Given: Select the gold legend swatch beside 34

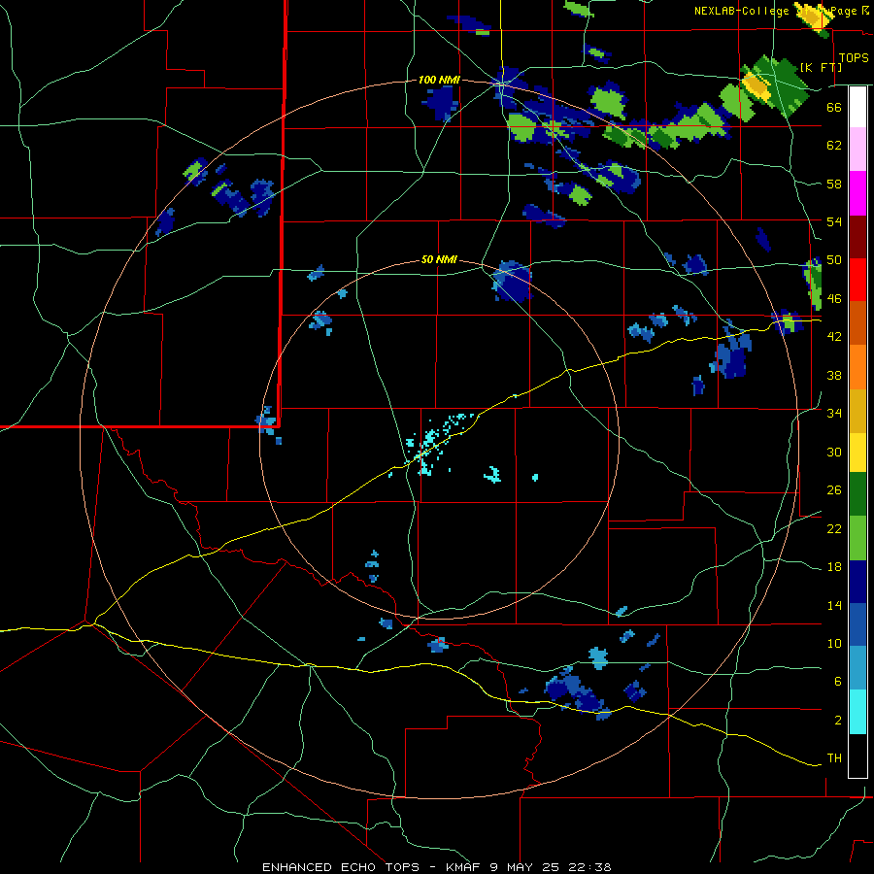Looking at the screenshot, I should (x=857, y=411).
